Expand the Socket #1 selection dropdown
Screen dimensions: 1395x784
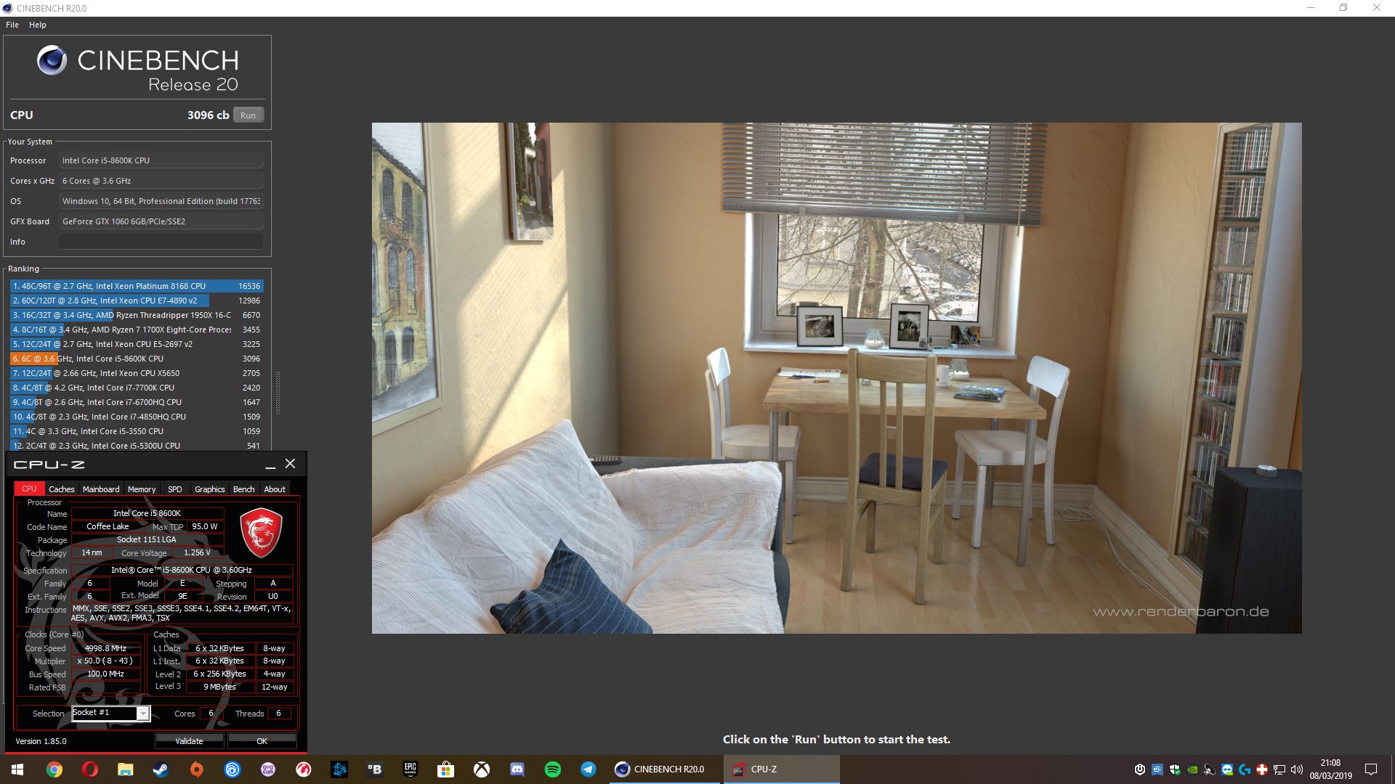[143, 714]
